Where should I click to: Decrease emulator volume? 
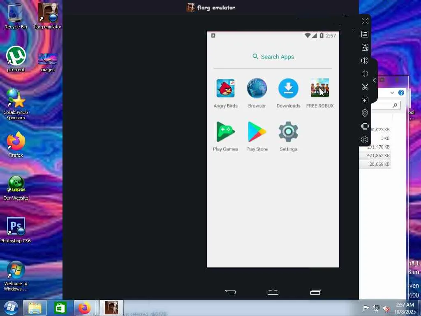click(x=364, y=74)
